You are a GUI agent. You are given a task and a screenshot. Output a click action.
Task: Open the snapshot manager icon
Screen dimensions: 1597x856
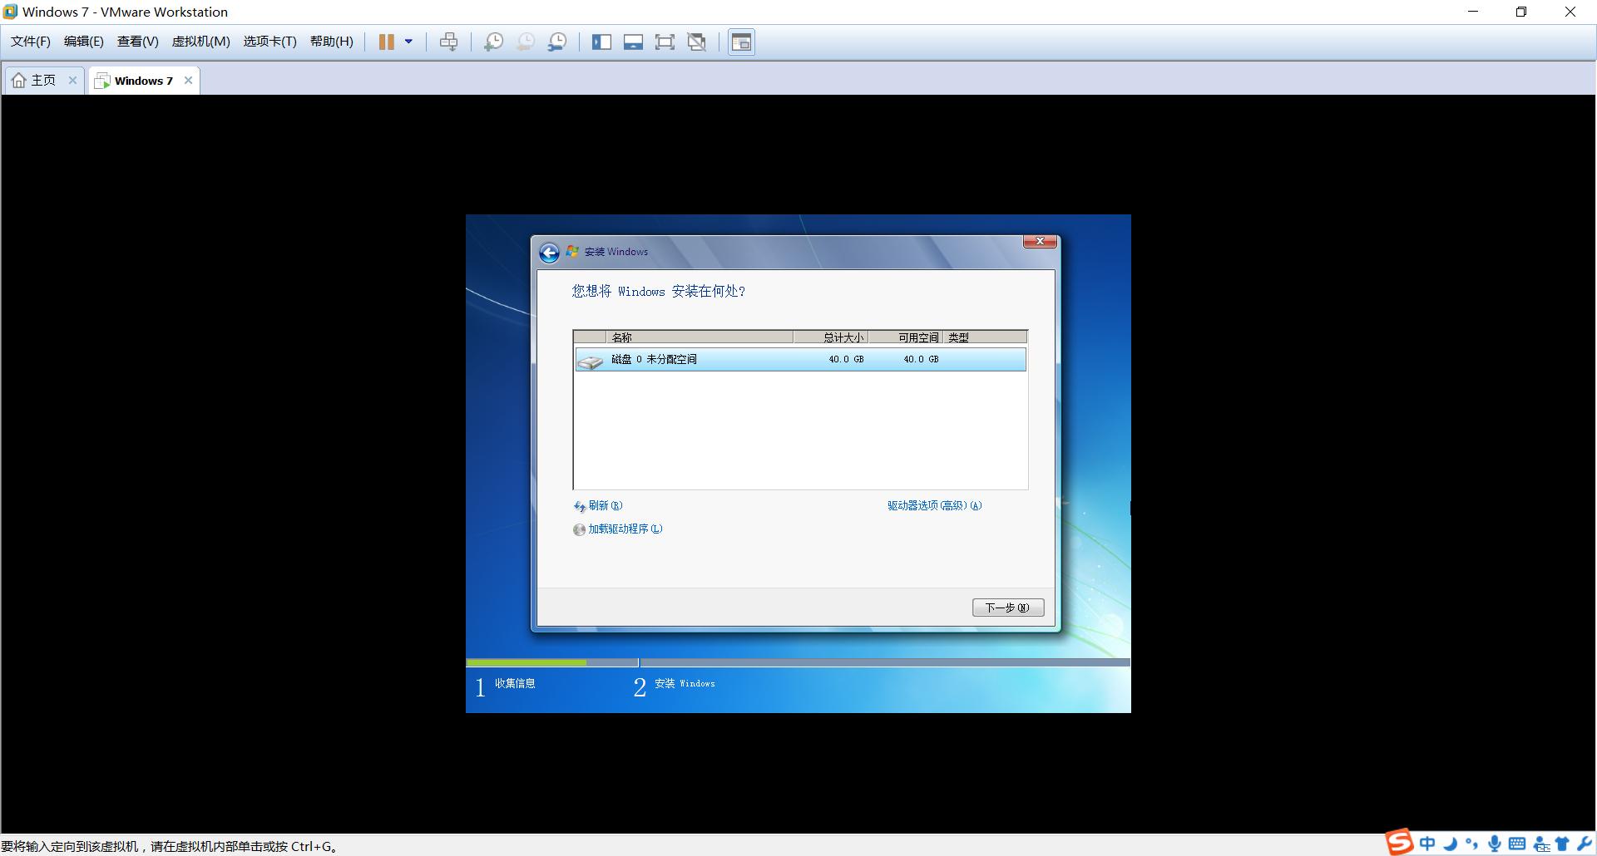click(x=557, y=42)
